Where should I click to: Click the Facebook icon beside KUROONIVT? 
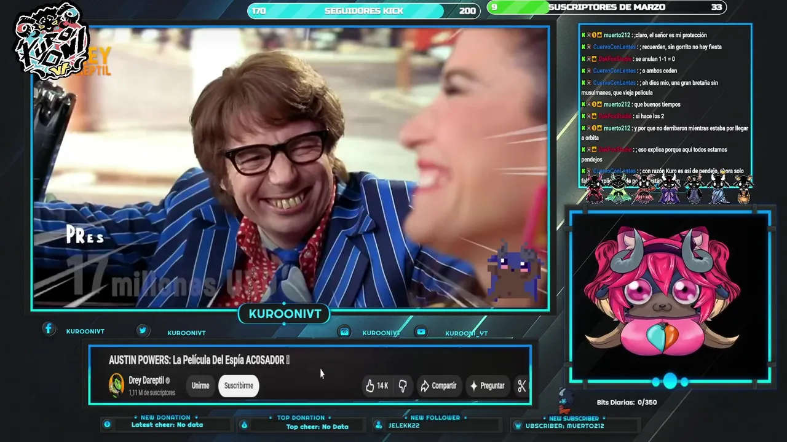[x=49, y=329]
